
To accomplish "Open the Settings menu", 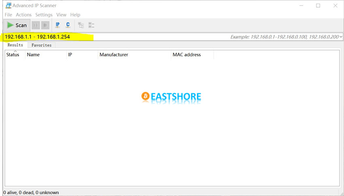I will pos(44,15).
